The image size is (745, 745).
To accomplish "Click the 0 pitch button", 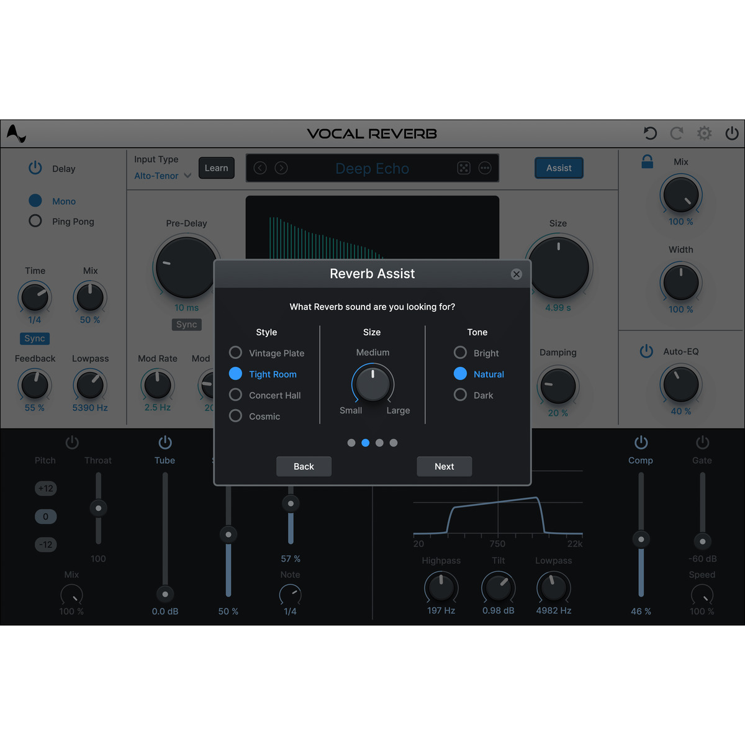I will click(46, 517).
